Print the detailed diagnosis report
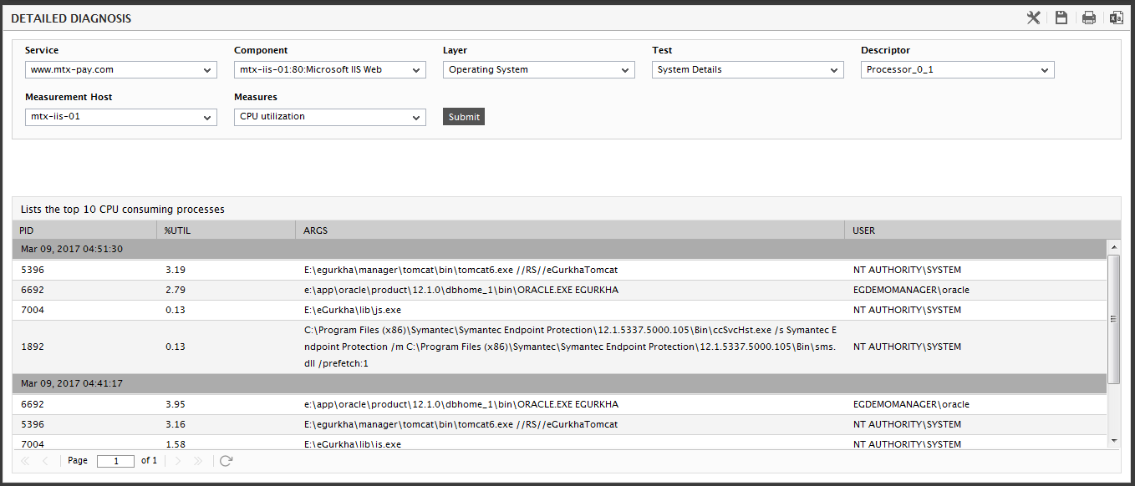Screen dimensions: 1135x486 click(1089, 18)
